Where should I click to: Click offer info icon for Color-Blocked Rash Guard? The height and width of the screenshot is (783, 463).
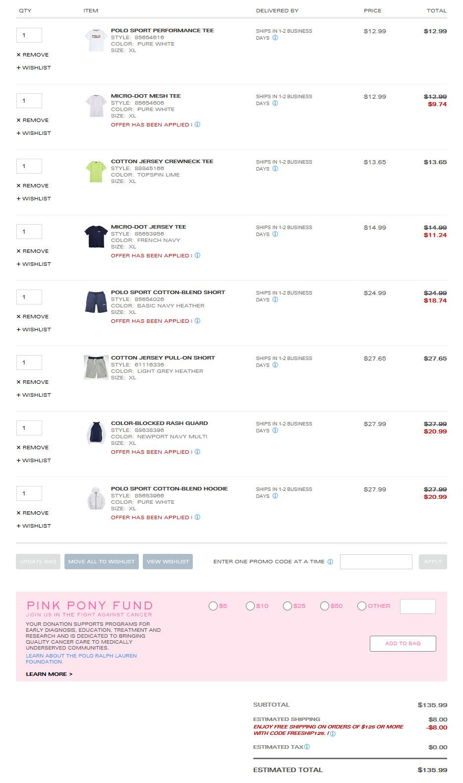point(197,452)
